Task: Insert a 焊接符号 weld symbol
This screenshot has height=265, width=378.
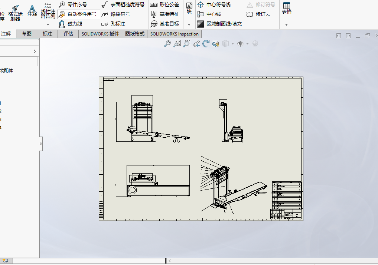Action: coord(116,14)
